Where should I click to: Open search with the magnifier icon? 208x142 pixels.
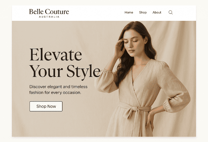[171, 12]
